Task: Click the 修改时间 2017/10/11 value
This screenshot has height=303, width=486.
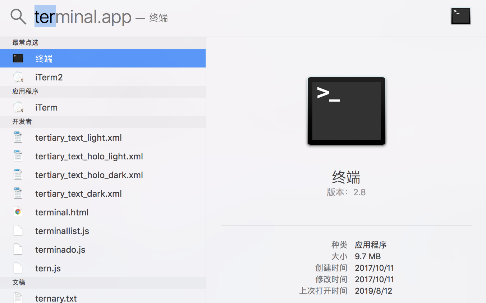Action: pos(374,279)
